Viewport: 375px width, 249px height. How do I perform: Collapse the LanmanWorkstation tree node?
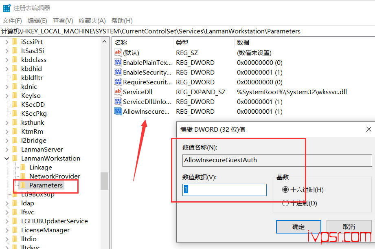coord(7,159)
